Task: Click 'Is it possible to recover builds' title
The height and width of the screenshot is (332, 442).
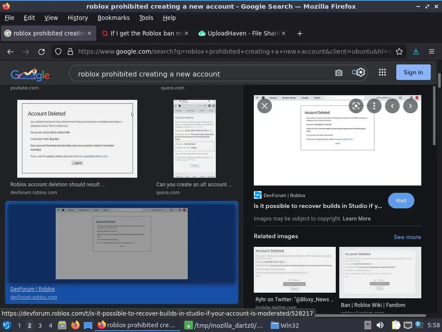Action: pyautogui.click(x=318, y=206)
